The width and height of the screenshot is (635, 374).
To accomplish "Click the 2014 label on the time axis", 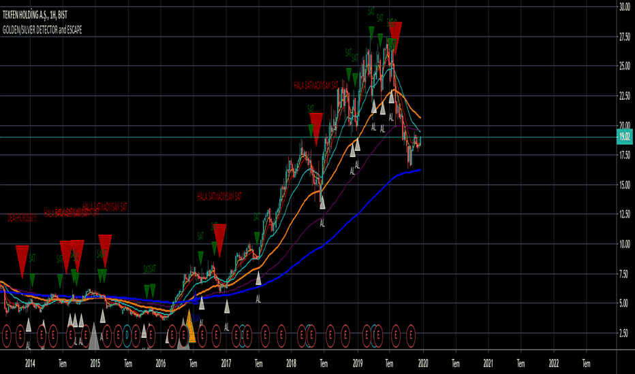I will coord(30,364).
